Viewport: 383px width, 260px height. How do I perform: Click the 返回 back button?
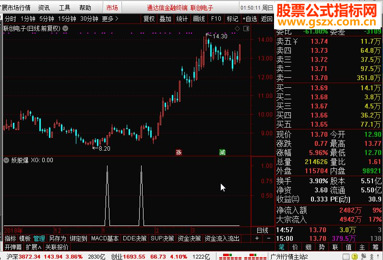click(266, 19)
